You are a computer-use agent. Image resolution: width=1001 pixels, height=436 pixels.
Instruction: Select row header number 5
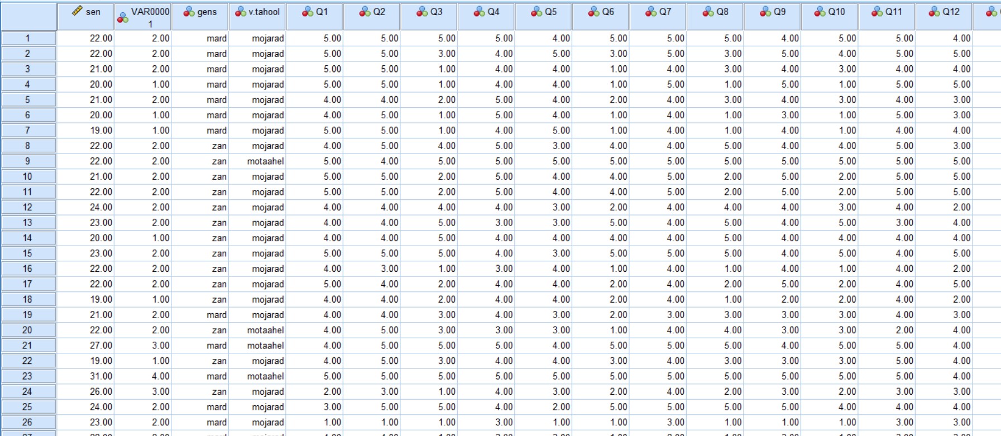[x=28, y=100]
